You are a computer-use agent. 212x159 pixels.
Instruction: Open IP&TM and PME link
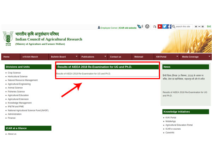tap(16, 107)
